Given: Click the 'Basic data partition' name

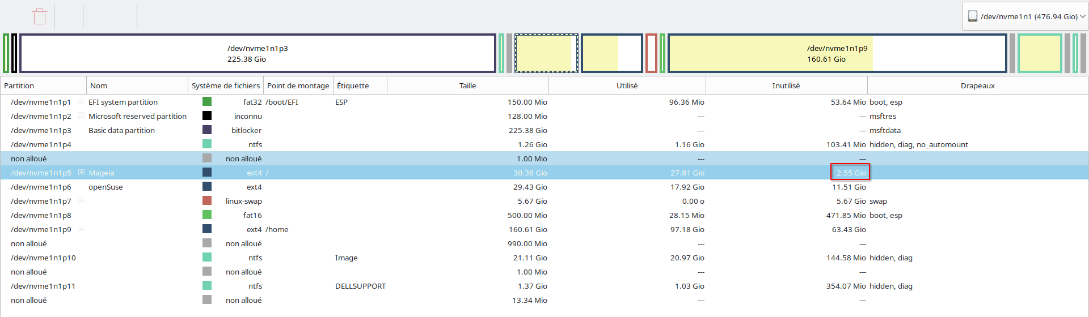Looking at the screenshot, I should tap(121, 130).
